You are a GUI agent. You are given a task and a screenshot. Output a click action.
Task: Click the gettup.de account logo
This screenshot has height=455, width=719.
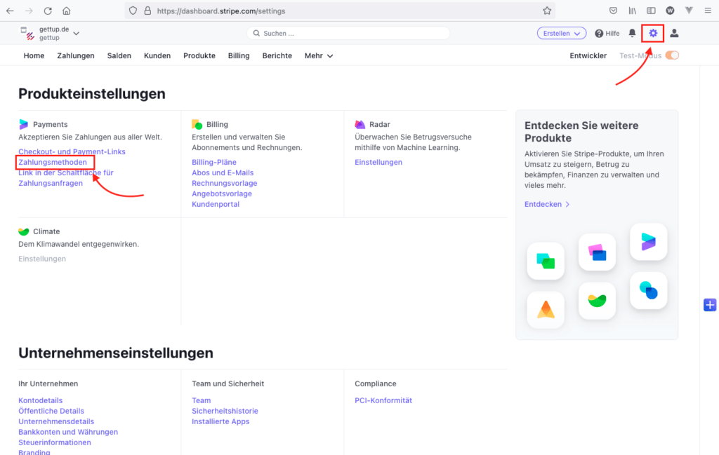(x=27, y=33)
